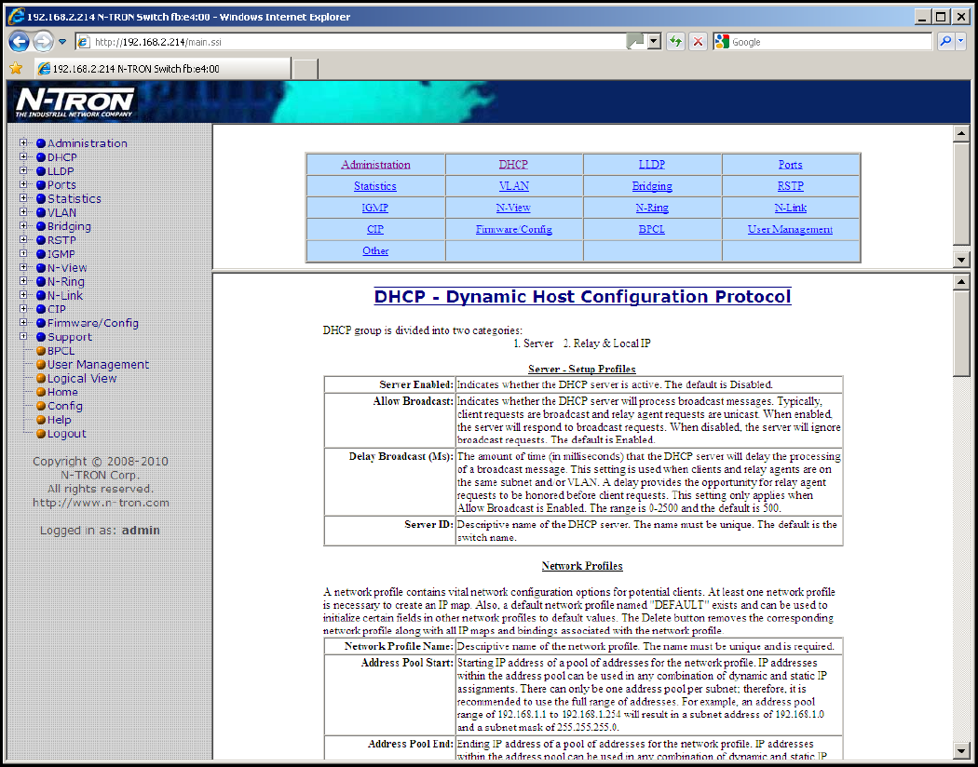Click the blue bullet beside N-Link
The image size is (978, 767).
[x=41, y=296]
